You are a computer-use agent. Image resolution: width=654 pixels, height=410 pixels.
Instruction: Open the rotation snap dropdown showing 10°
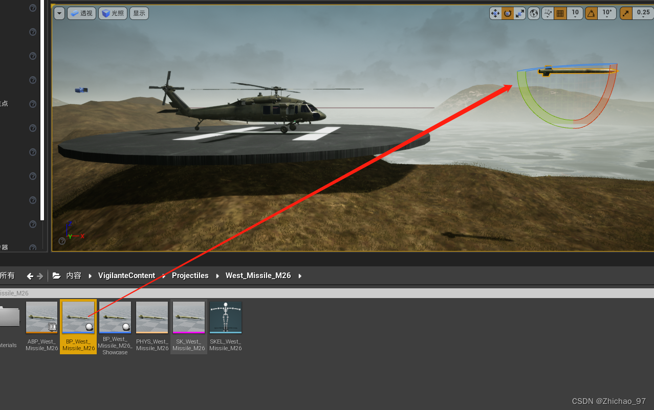point(607,13)
